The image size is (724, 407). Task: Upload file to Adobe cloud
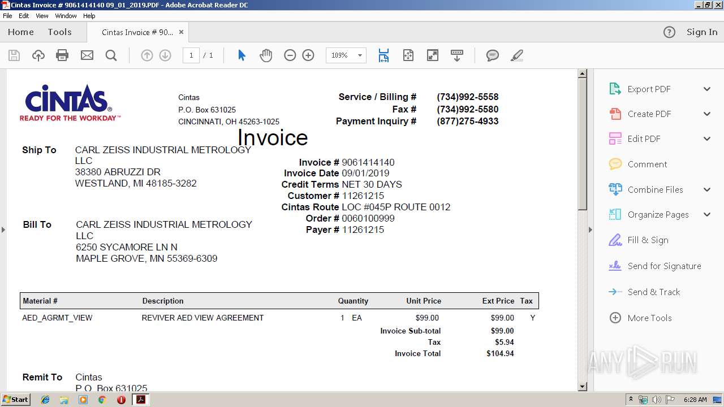[38, 55]
